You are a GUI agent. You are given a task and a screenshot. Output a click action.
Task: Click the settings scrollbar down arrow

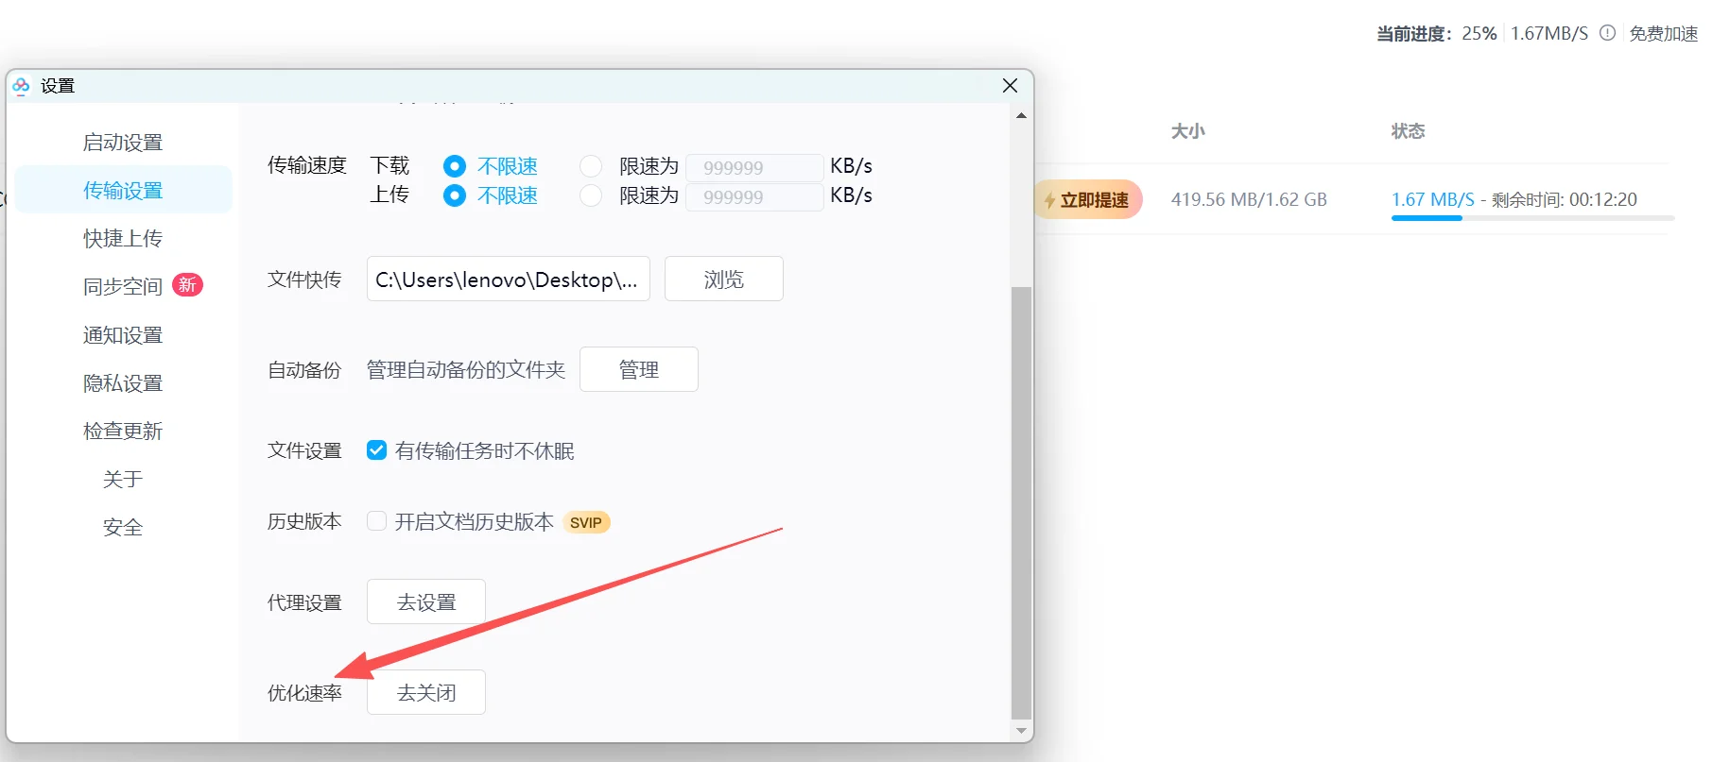point(1021,731)
